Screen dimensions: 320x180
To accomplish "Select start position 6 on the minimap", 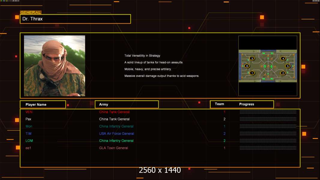I will tap(247, 66).
